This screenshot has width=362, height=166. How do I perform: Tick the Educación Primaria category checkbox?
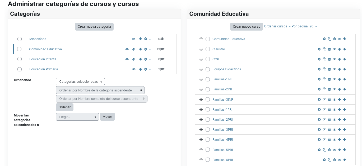click(20, 69)
